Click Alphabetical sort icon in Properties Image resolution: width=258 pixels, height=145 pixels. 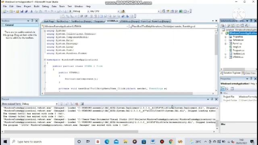(x=227, y=89)
